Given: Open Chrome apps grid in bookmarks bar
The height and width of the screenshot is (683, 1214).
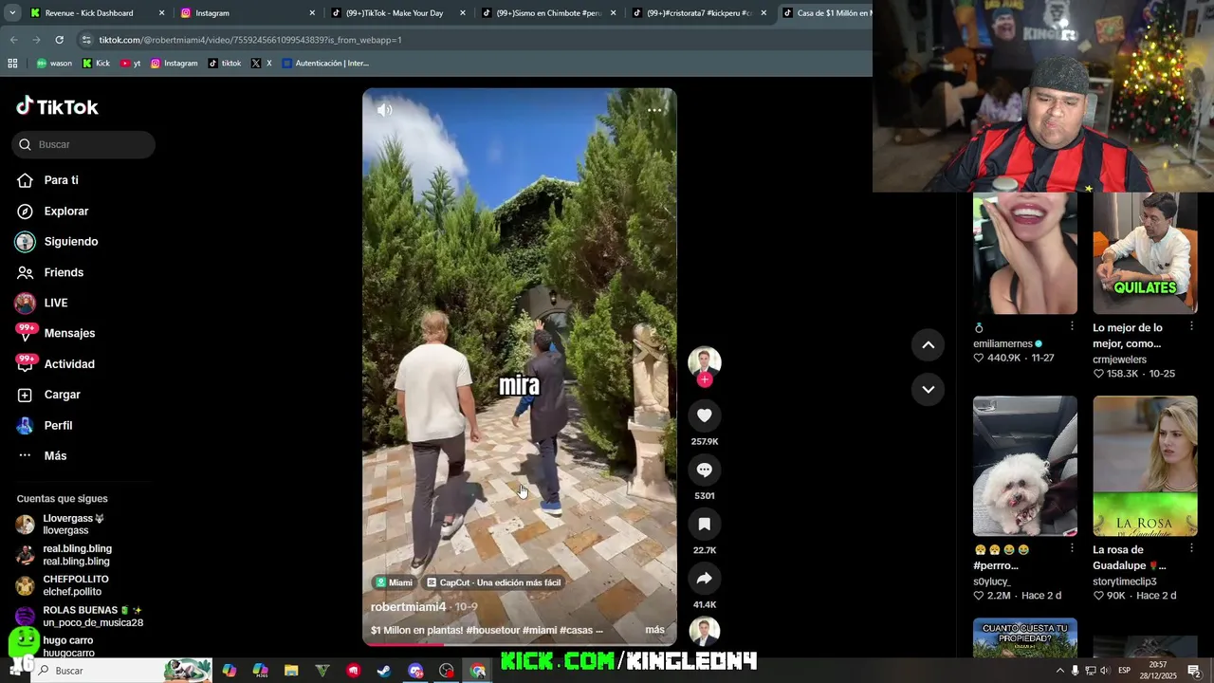Looking at the screenshot, I should point(12,64).
